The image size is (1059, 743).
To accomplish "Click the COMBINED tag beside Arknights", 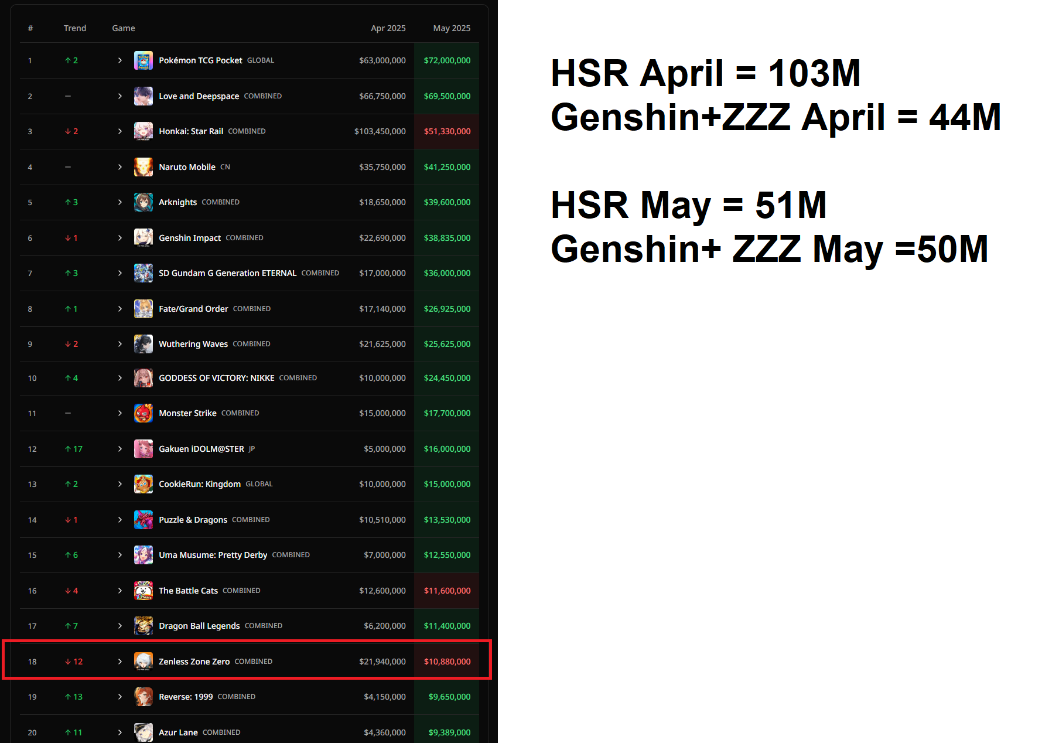I will tap(221, 202).
